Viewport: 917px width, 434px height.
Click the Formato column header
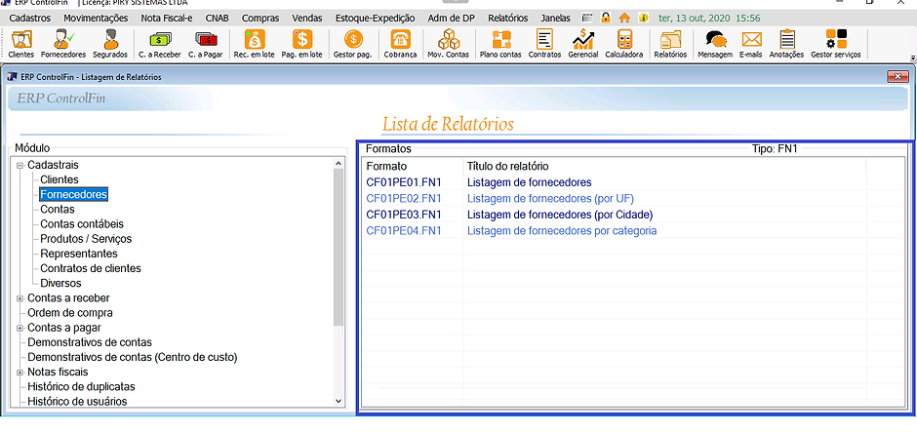[x=413, y=166]
